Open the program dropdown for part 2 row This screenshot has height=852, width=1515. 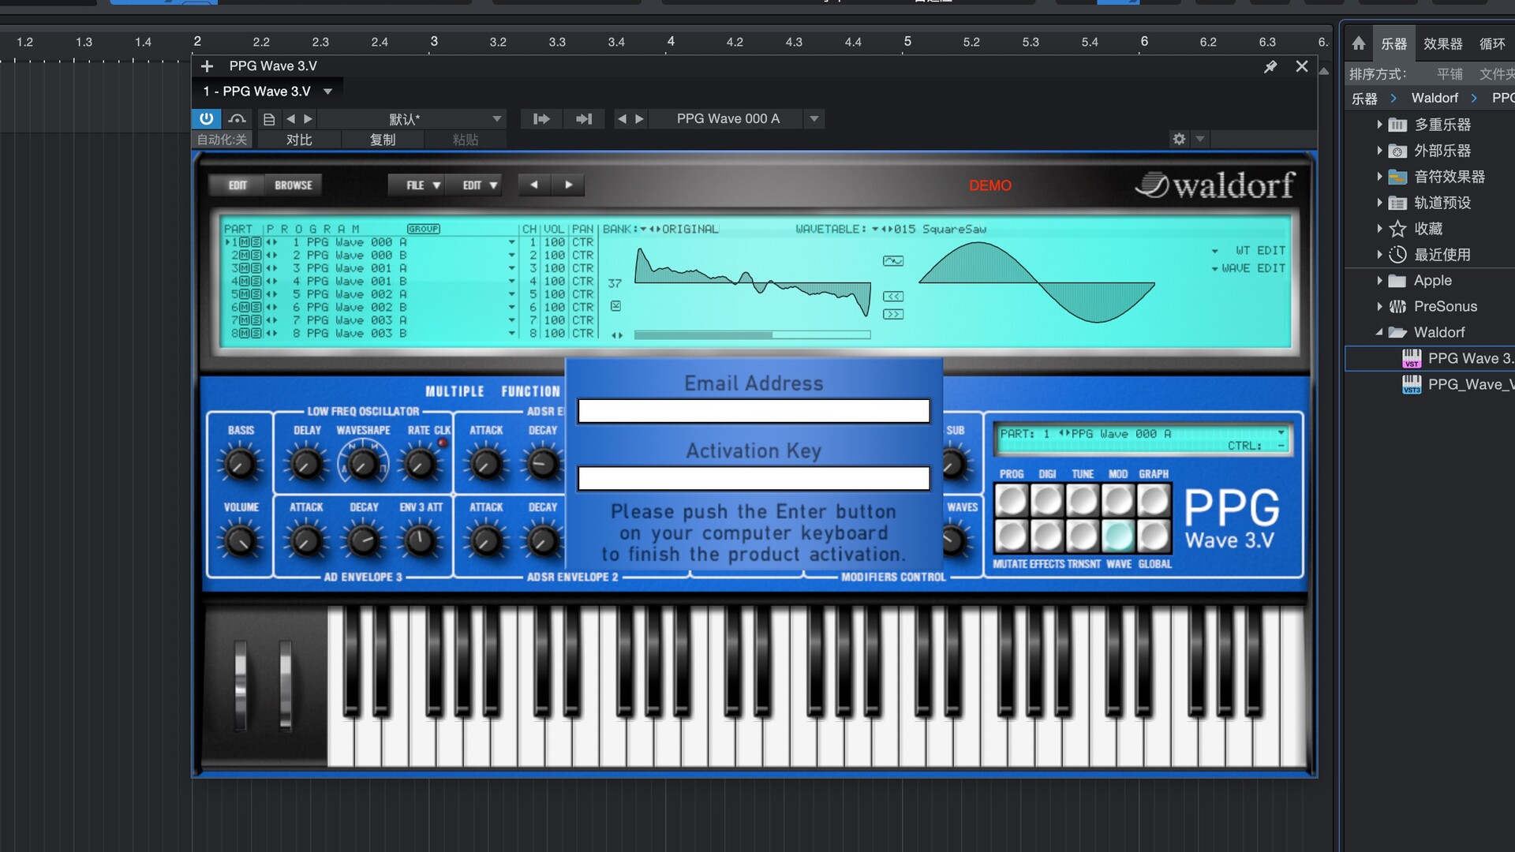[x=511, y=256]
